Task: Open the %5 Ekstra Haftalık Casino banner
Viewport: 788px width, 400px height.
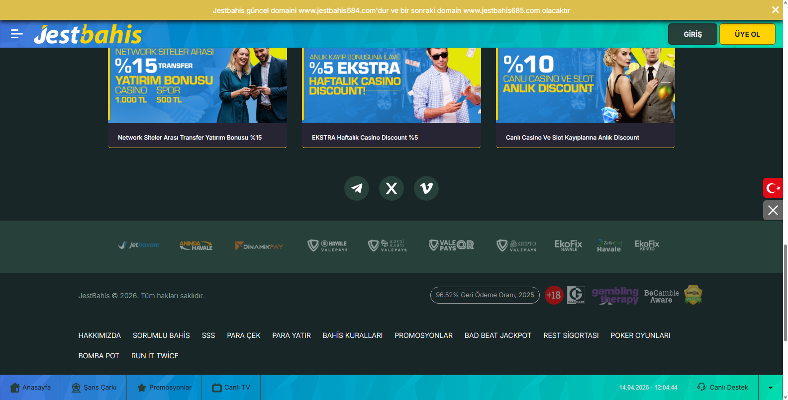Action: [392, 85]
